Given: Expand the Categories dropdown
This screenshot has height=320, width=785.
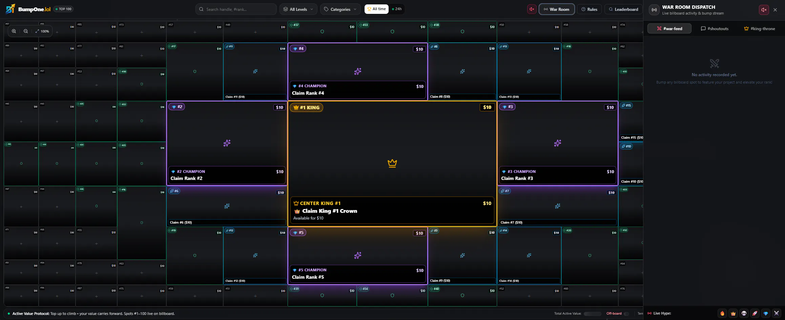Looking at the screenshot, I should click(340, 9).
